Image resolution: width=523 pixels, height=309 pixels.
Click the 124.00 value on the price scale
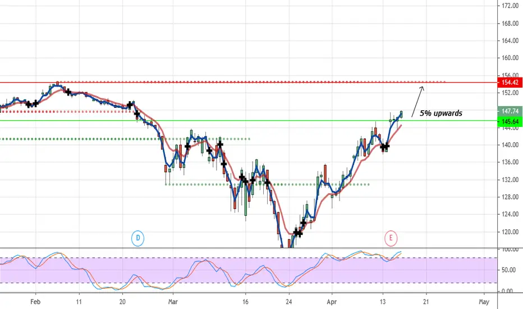510,214
